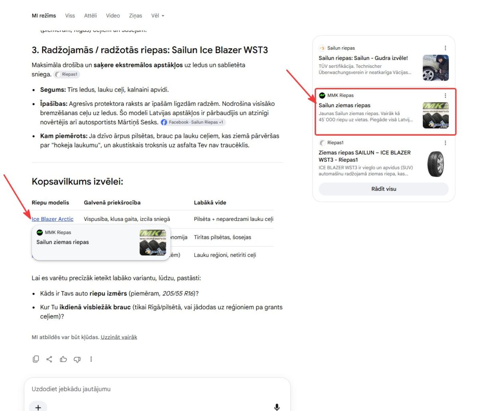The image size is (481, 411).
Task: Open the Riepas1 citation chip
Action: pyautogui.click(x=67, y=74)
